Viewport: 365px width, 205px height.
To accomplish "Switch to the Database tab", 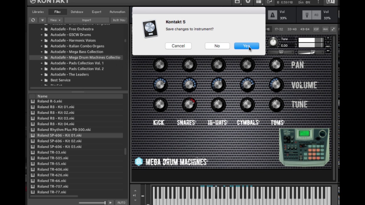I will tap(77, 12).
